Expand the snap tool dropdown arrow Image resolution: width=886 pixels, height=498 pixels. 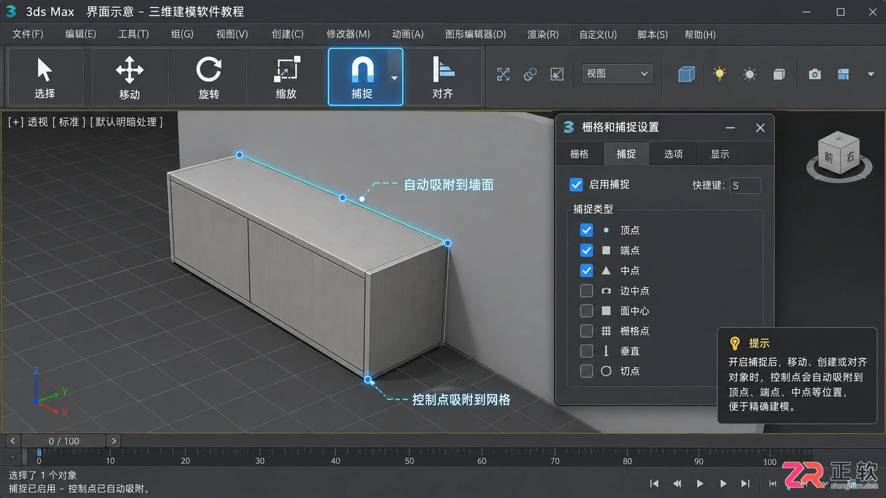tap(394, 78)
